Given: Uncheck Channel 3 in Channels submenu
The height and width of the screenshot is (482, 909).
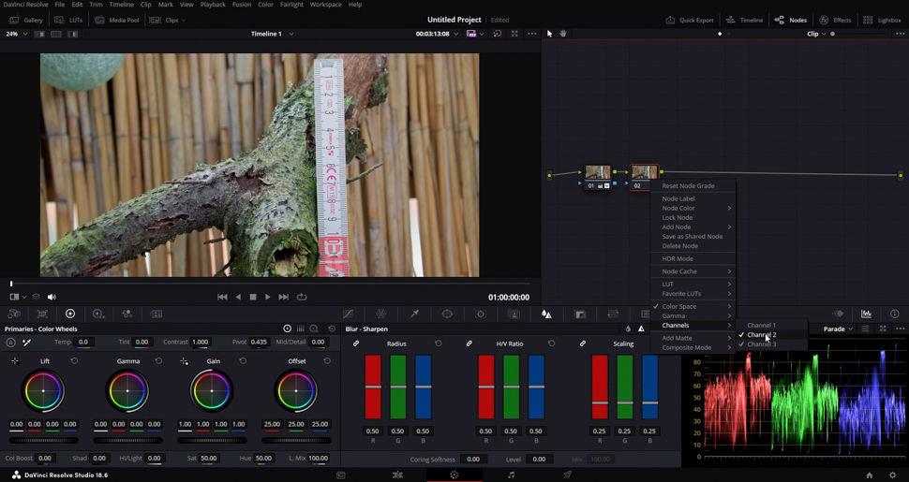Looking at the screenshot, I should pyautogui.click(x=761, y=344).
